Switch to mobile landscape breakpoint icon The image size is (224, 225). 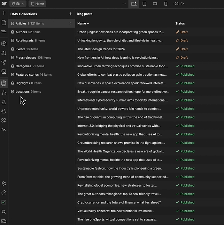(x=155, y=4)
